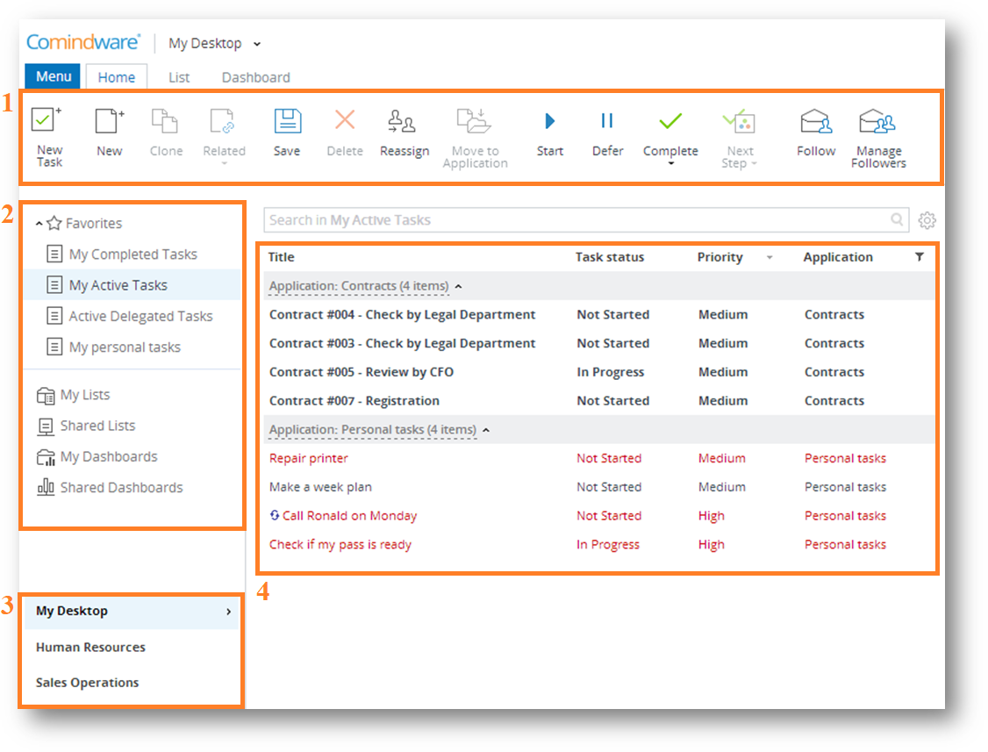The height and width of the screenshot is (752, 988).
Task: Open the Repair printer task
Action: coord(309,458)
